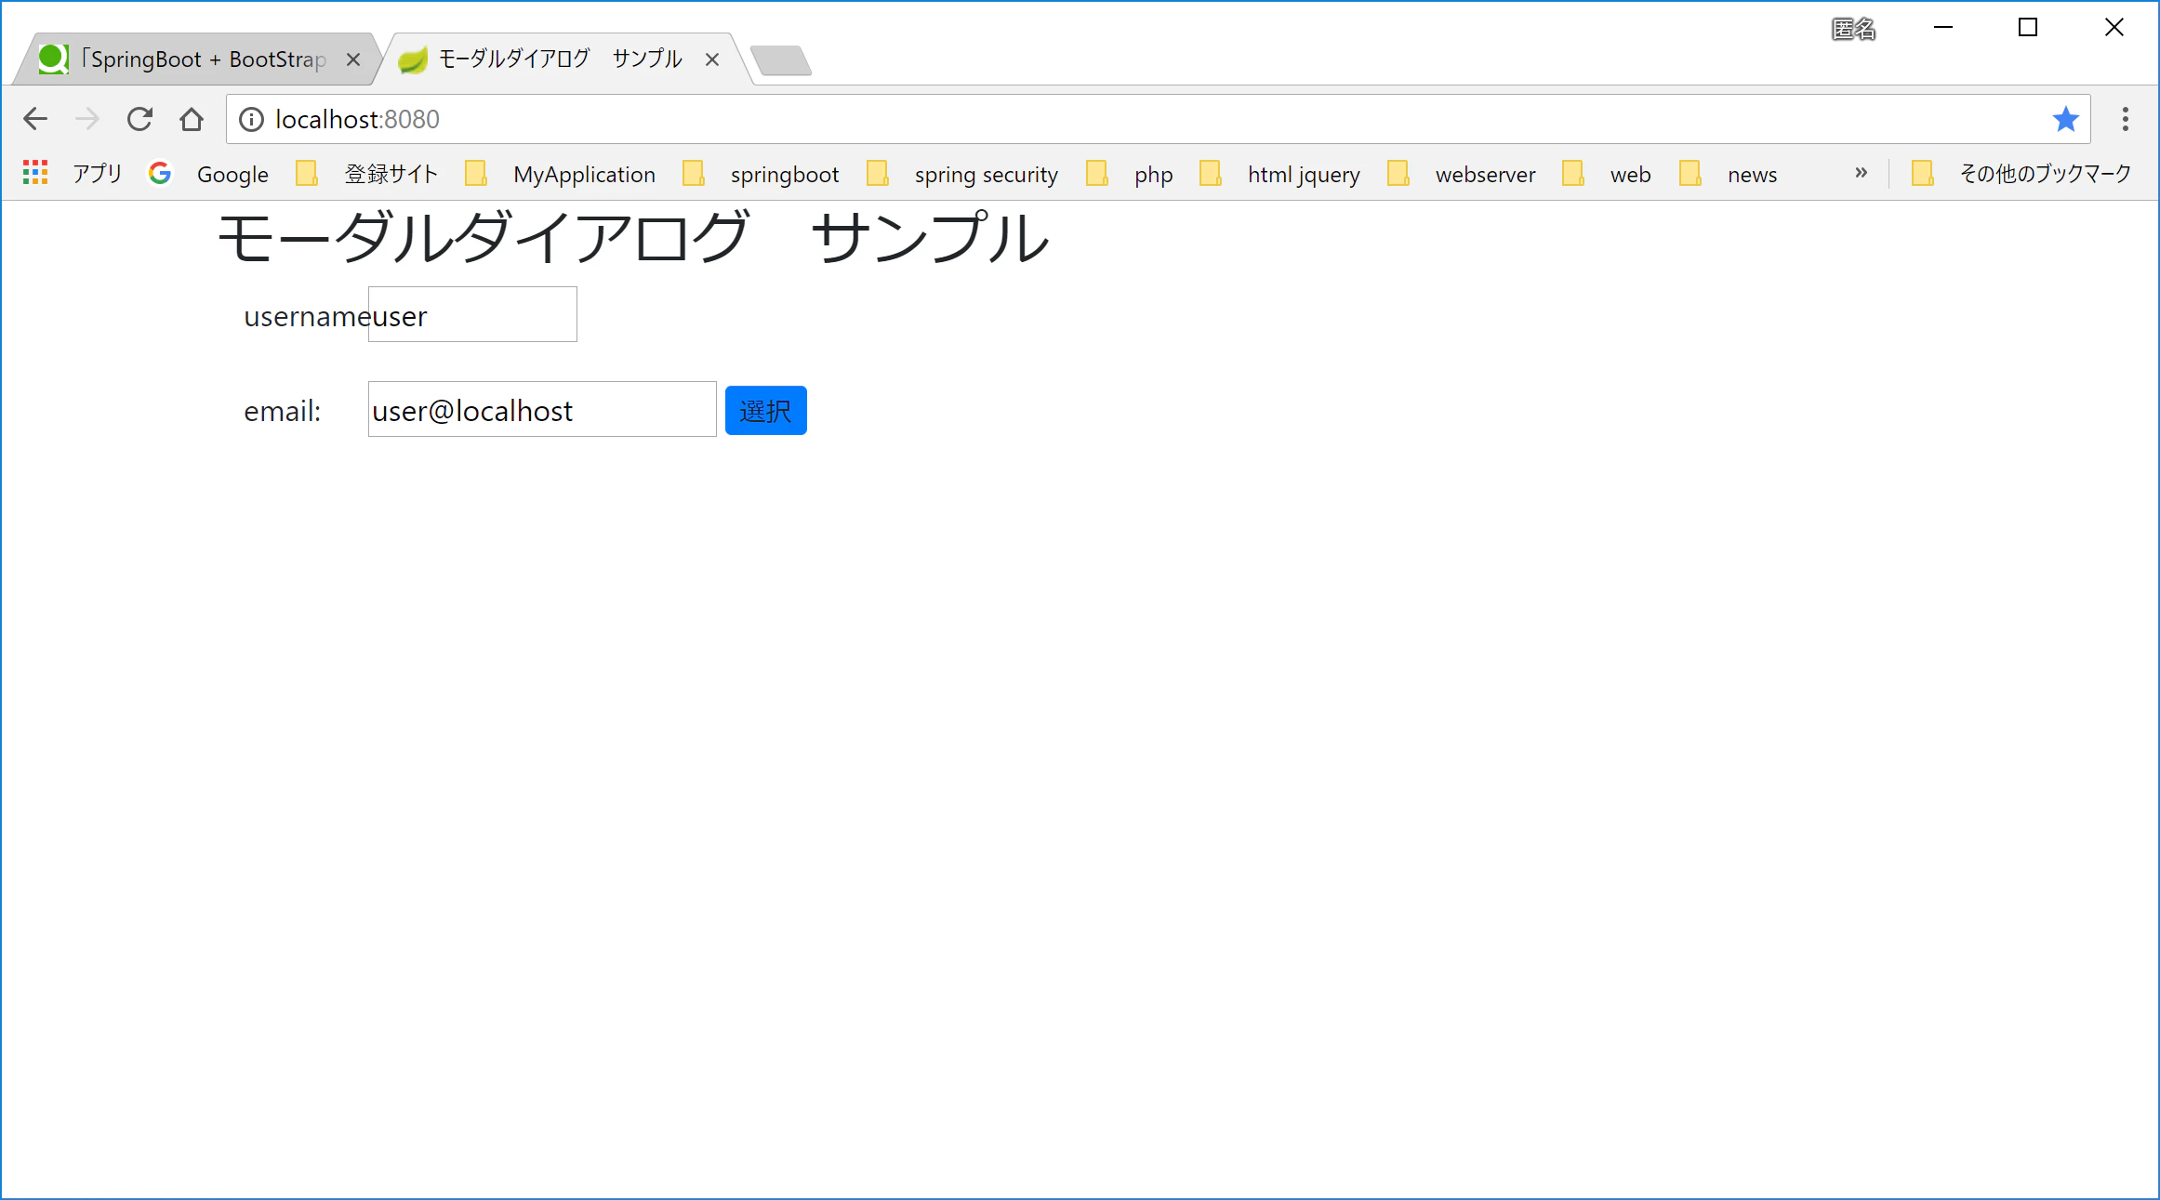Close the SpringBoot + BootStrap tab
The image size is (2160, 1200).
pyautogui.click(x=353, y=59)
